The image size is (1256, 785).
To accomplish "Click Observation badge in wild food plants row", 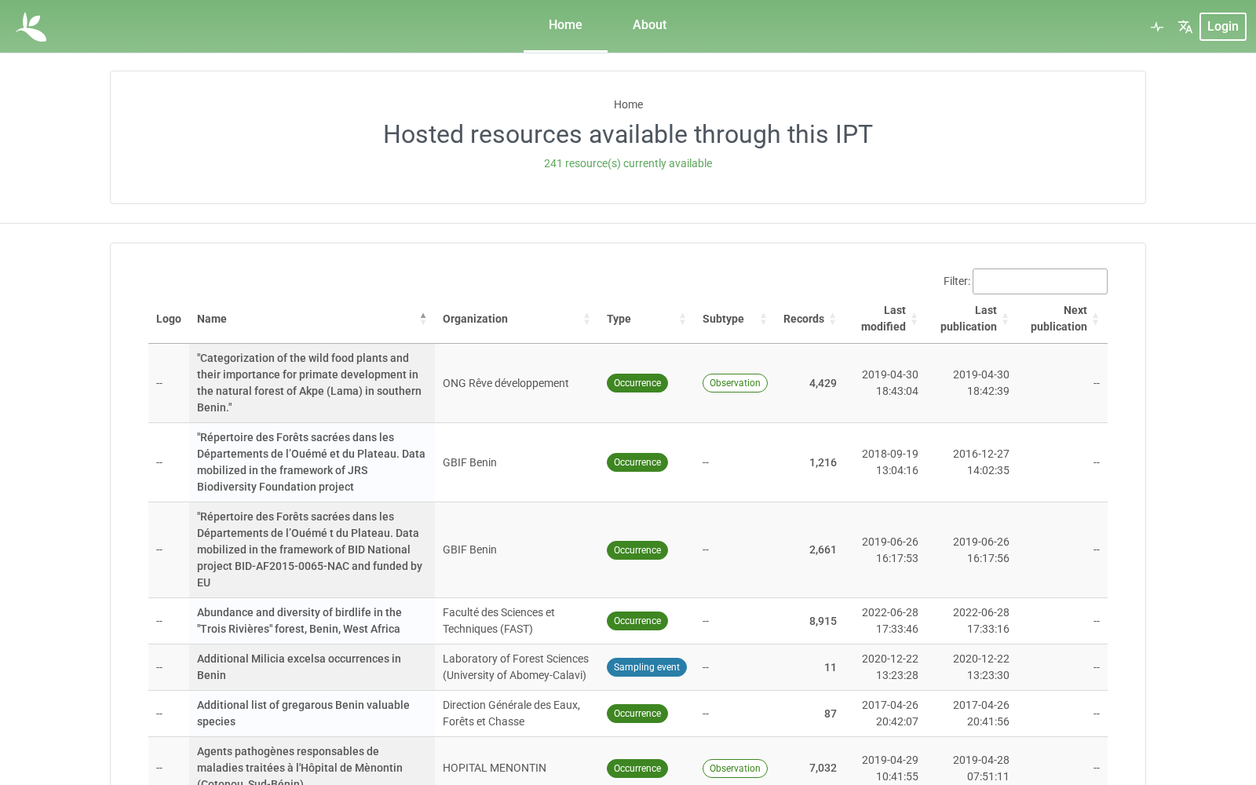I will pos(735,383).
